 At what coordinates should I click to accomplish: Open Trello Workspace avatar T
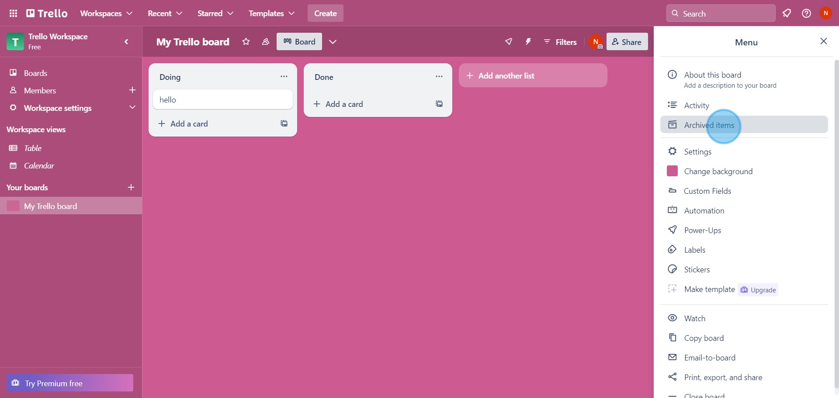pos(15,42)
